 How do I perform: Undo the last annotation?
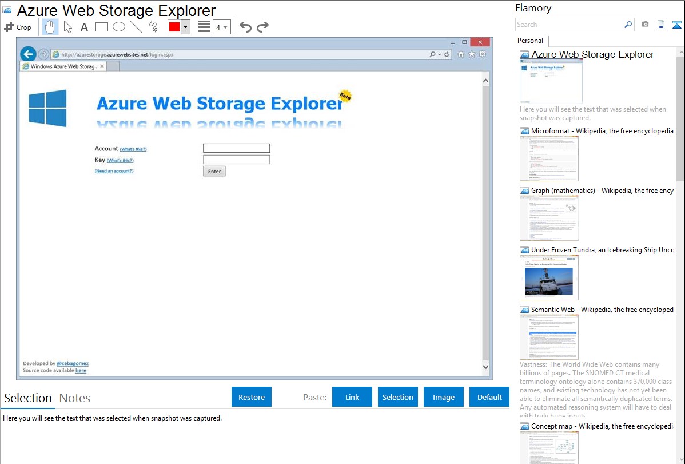tap(245, 27)
